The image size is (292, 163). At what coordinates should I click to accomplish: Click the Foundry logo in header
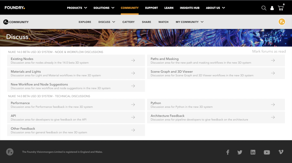pos(15,8)
